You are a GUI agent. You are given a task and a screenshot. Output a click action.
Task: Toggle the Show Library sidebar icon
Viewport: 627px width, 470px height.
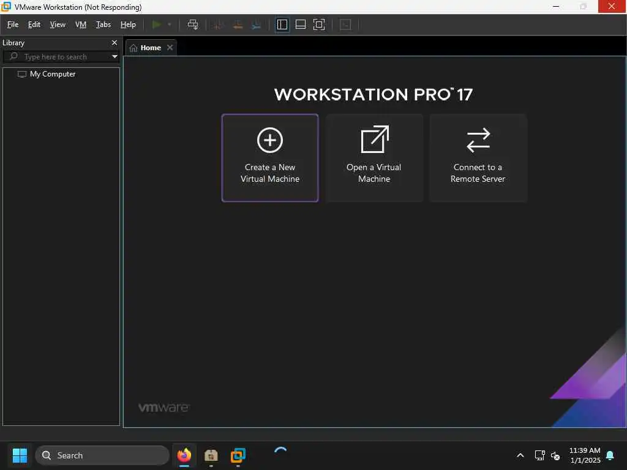(x=282, y=24)
